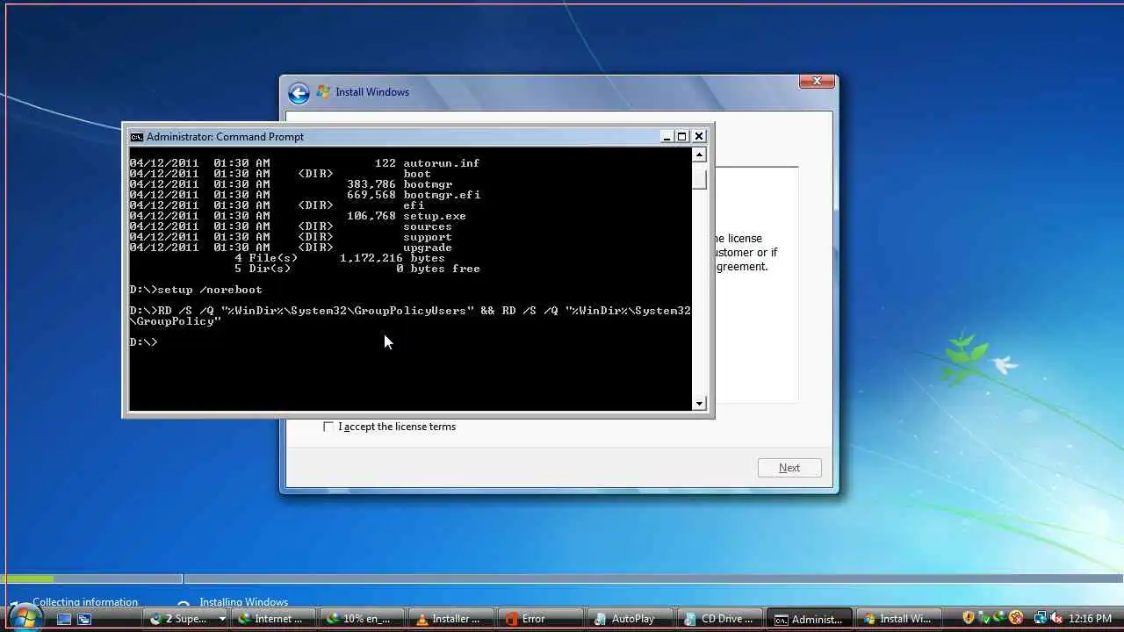The height and width of the screenshot is (632, 1124).
Task: Close the Administrator Command Prompt window
Action: point(699,137)
